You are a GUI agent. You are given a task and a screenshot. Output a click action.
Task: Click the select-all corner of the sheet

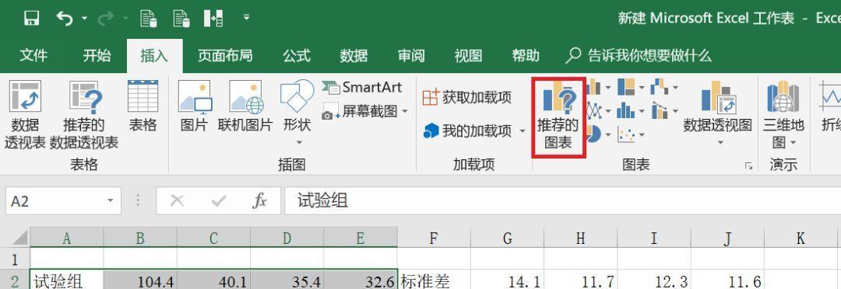tap(15, 238)
